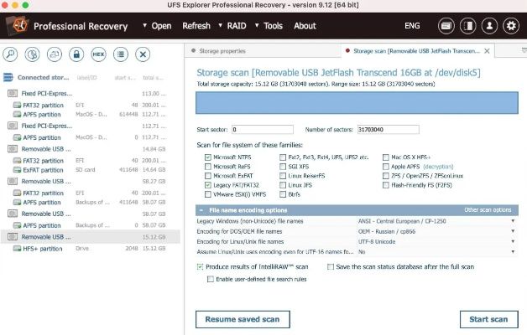Click the user profile icon in header

[x=488, y=26]
